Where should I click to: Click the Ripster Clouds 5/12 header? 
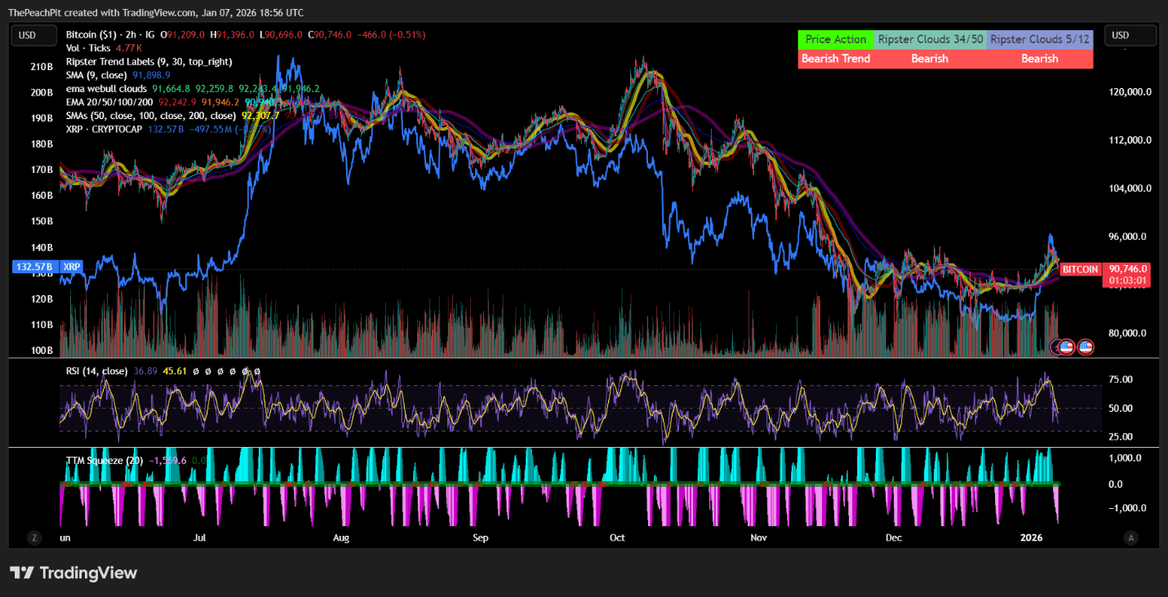pos(1039,39)
